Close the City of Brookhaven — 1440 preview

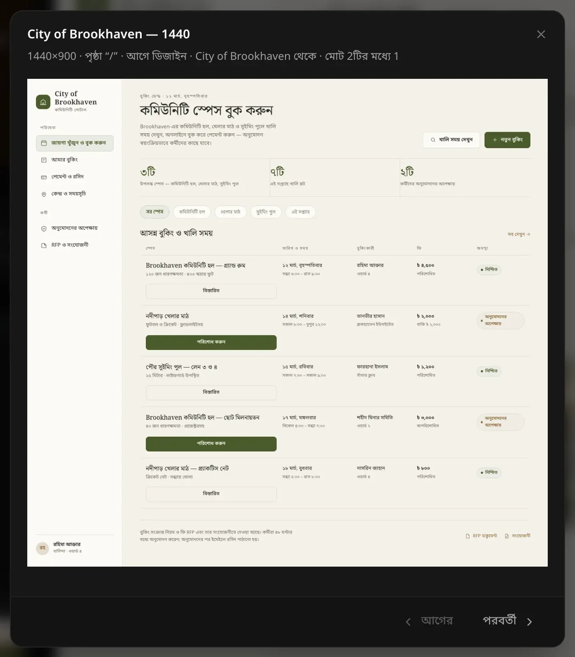point(541,34)
